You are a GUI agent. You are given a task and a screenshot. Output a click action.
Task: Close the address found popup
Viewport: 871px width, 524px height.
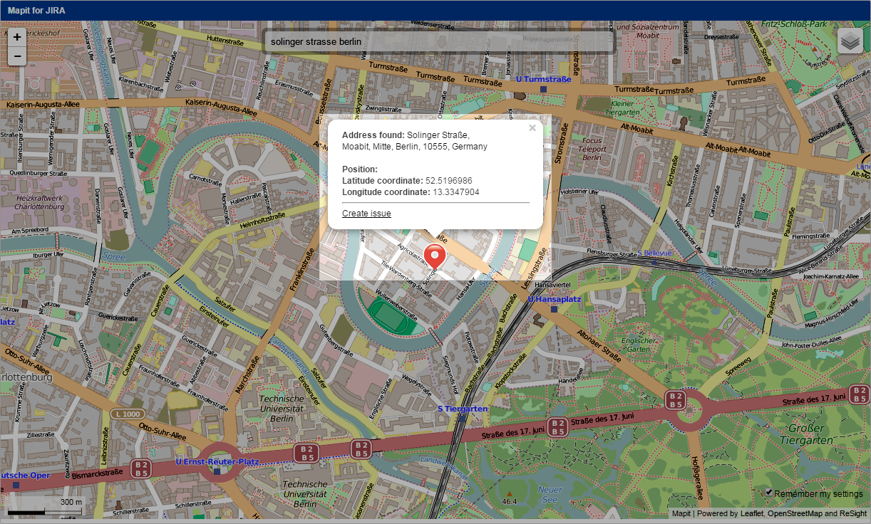pos(532,127)
